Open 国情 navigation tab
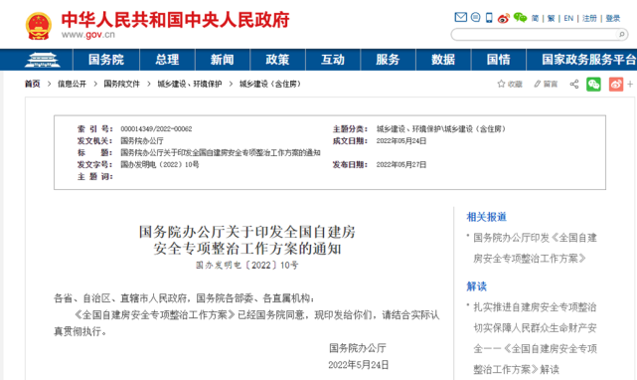Screen dimensions: 637x380 [499, 60]
